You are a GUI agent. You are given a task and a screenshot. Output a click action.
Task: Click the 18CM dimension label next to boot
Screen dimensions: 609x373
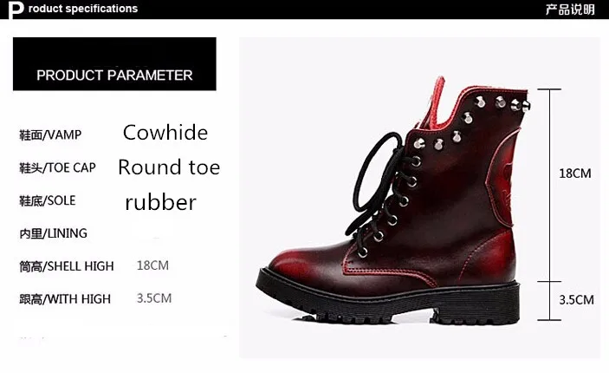coord(575,173)
